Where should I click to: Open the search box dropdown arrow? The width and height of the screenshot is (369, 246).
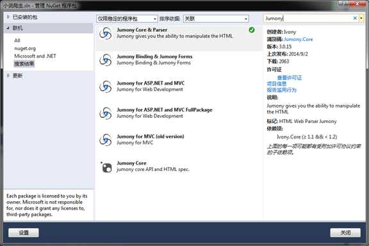pos(361,18)
